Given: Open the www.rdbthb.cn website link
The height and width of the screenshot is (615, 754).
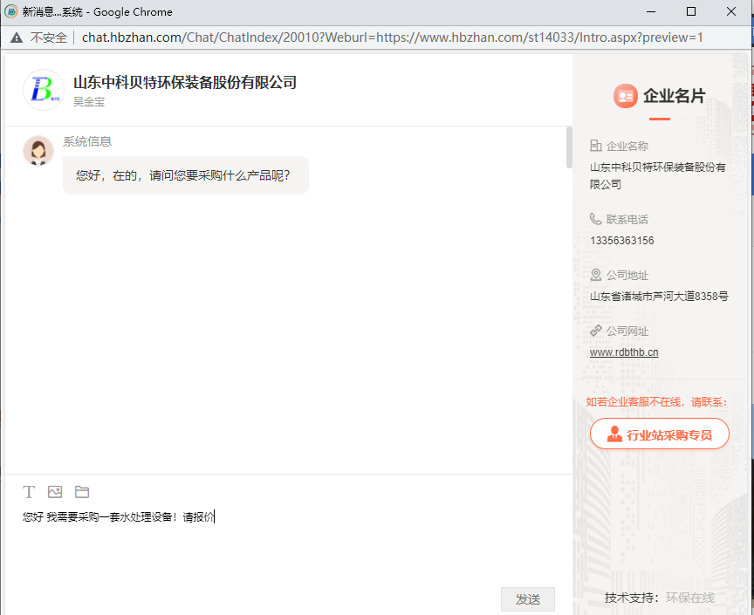Looking at the screenshot, I should [x=624, y=352].
